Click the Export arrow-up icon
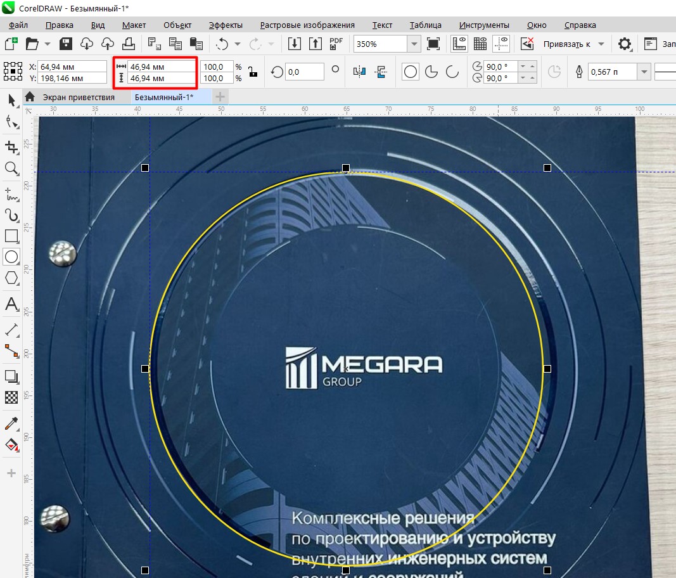The image size is (676, 578). click(315, 44)
